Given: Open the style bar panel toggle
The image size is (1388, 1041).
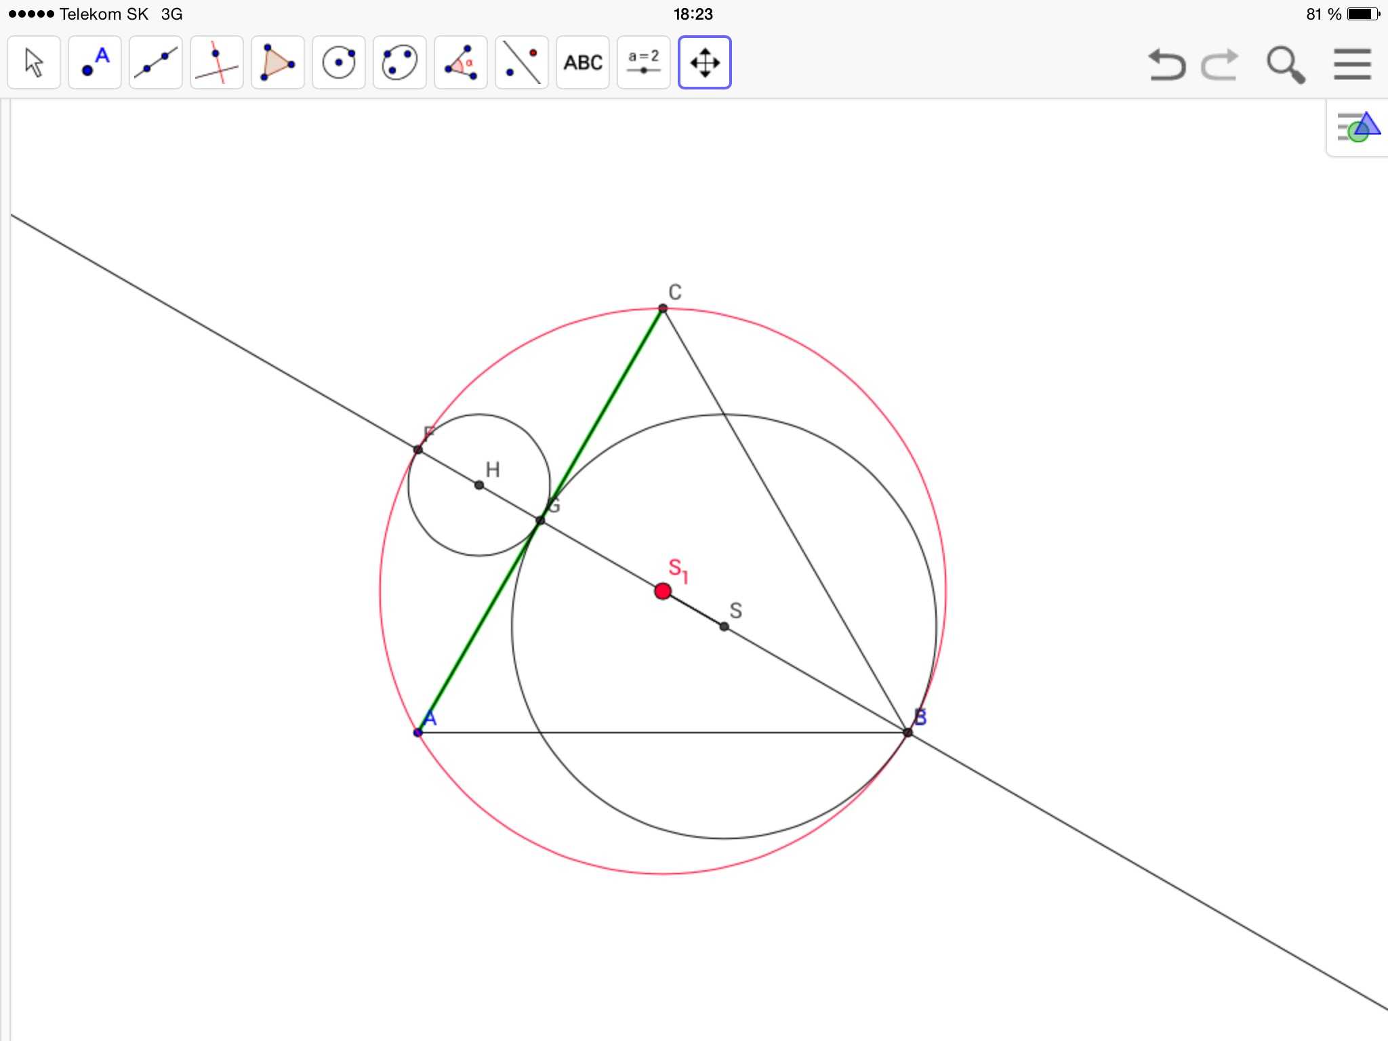Looking at the screenshot, I should coord(1358,127).
